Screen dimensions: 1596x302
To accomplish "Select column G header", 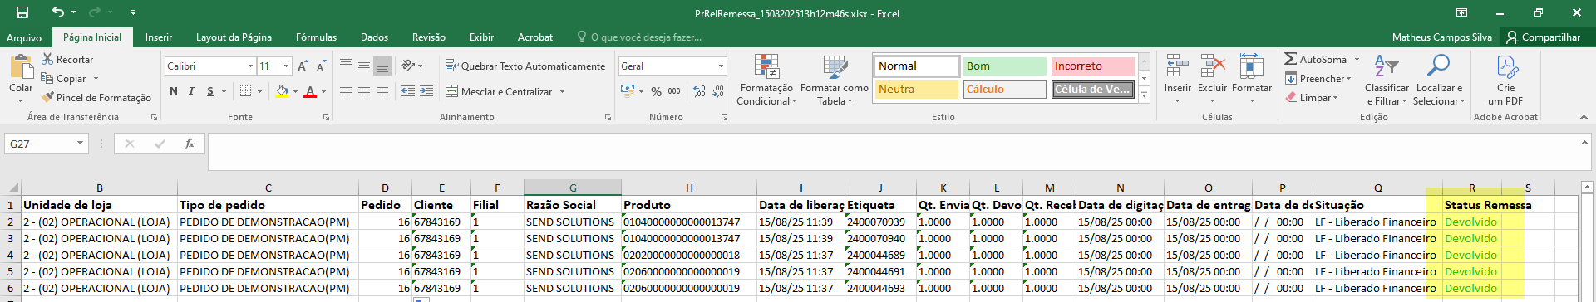I will tap(573, 188).
